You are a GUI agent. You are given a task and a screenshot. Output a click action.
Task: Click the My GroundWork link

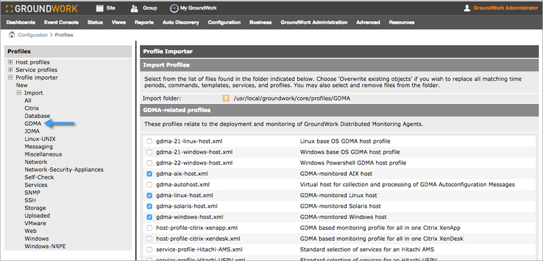(198, 8)
